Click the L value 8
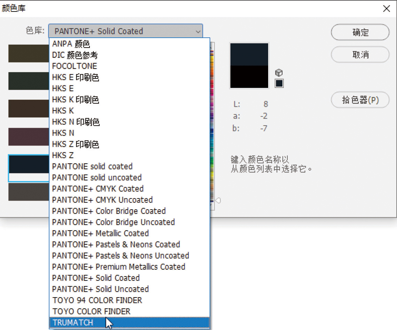The image size is (397, 330). (x=266, y=104)
